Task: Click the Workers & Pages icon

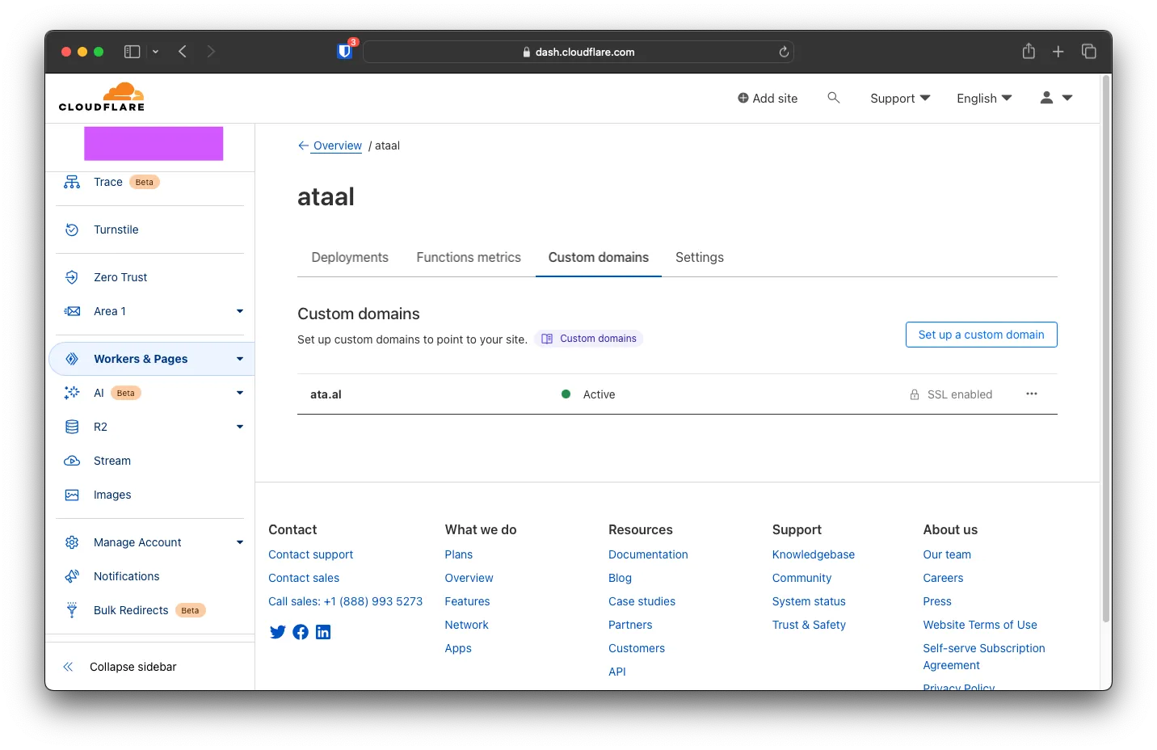Action: pos(72,359)
